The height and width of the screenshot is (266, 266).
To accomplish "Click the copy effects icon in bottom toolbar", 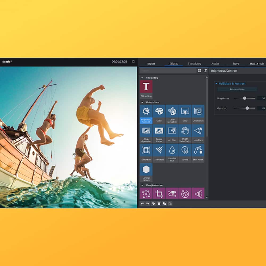I will (164, 204).
